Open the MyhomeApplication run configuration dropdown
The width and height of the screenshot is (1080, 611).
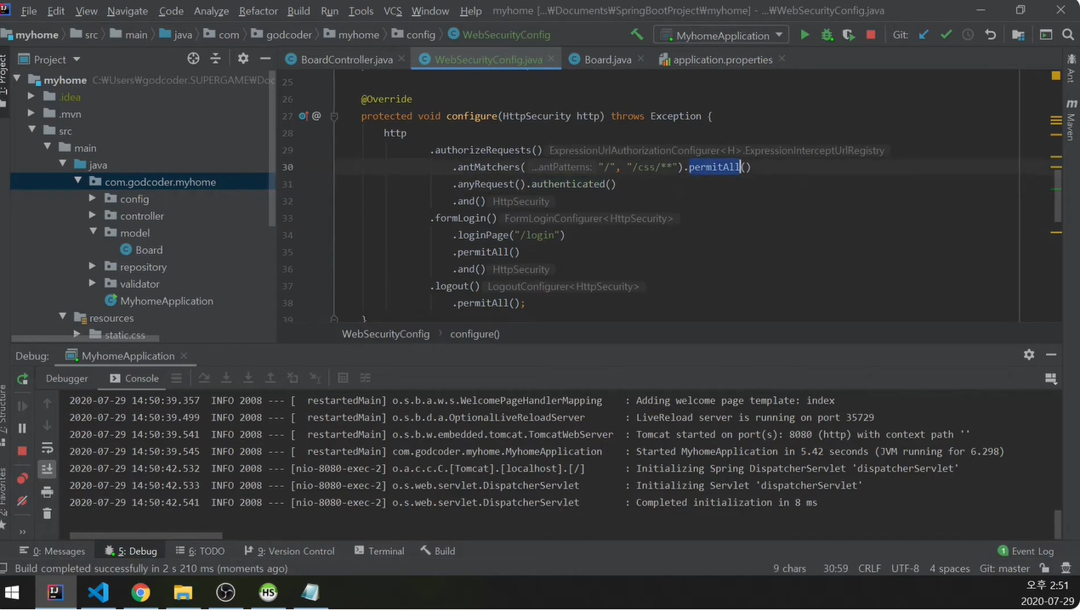click(722, 36)
